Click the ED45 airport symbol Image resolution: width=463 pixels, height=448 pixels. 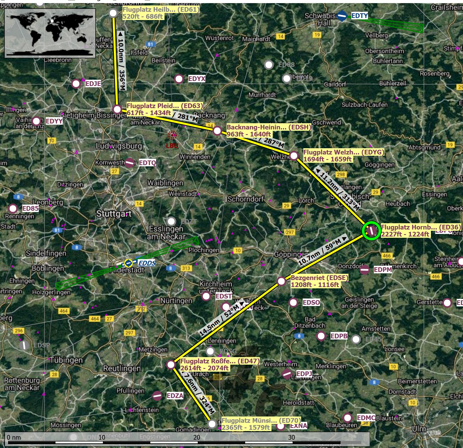click(356, 339)
